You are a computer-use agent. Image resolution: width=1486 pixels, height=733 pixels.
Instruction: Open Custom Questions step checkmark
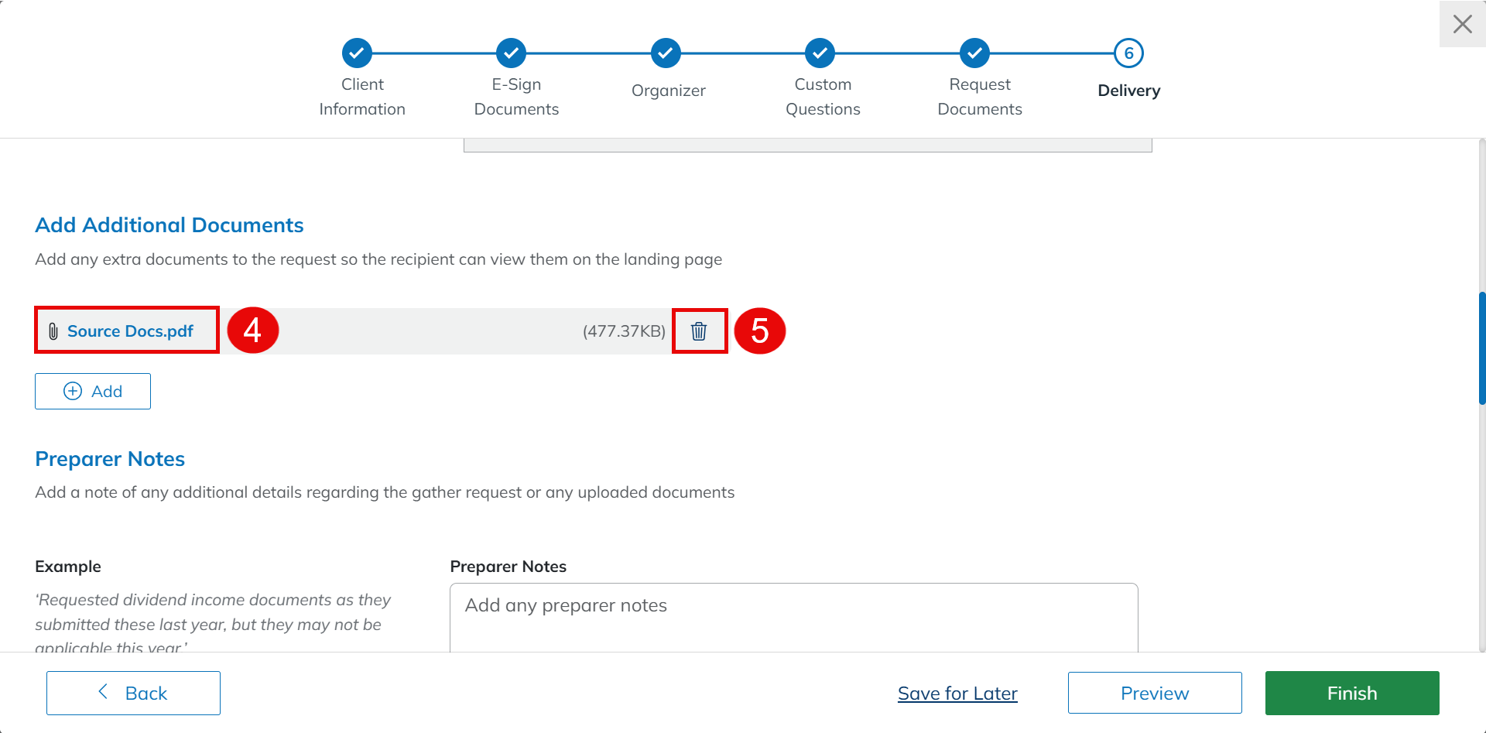[820, 53]
